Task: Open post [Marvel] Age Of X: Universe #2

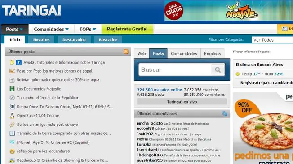Action: pos(53,142)
